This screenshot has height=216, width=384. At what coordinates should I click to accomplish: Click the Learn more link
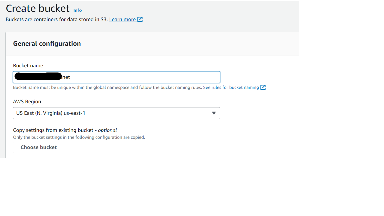[x=123, y=19]
